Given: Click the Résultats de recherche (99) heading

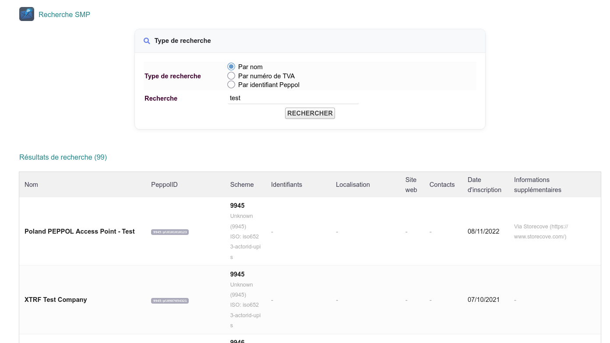Looking at the screenshot, I should (x=63, y=157).
